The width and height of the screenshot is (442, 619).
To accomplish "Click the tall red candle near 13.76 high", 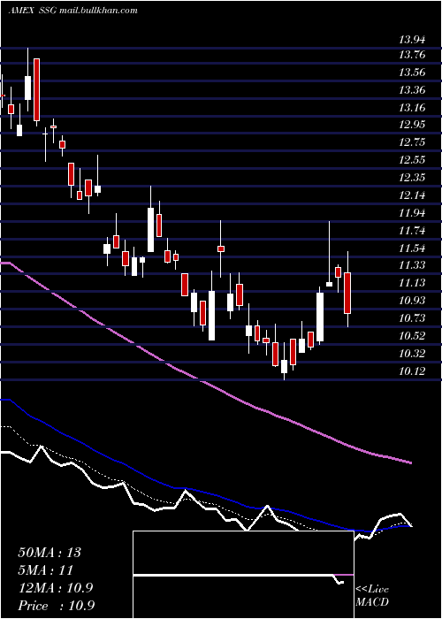I will pyautogui.click(x=37, y=89).
